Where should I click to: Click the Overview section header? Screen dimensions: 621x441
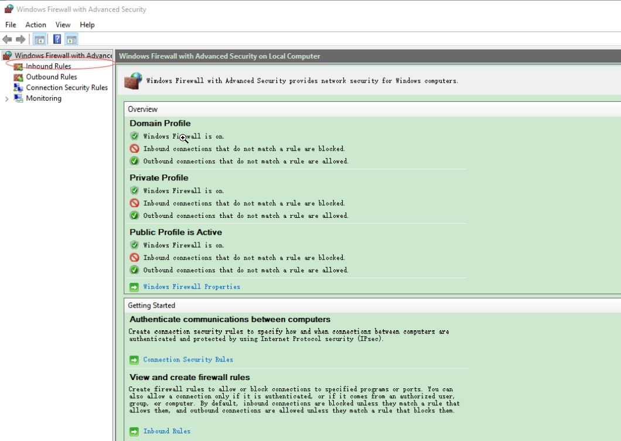pos(142,110)
